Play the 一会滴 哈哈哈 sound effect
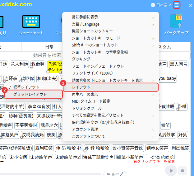This screenshot has height=176, width=194. click(x=160, y=157)
